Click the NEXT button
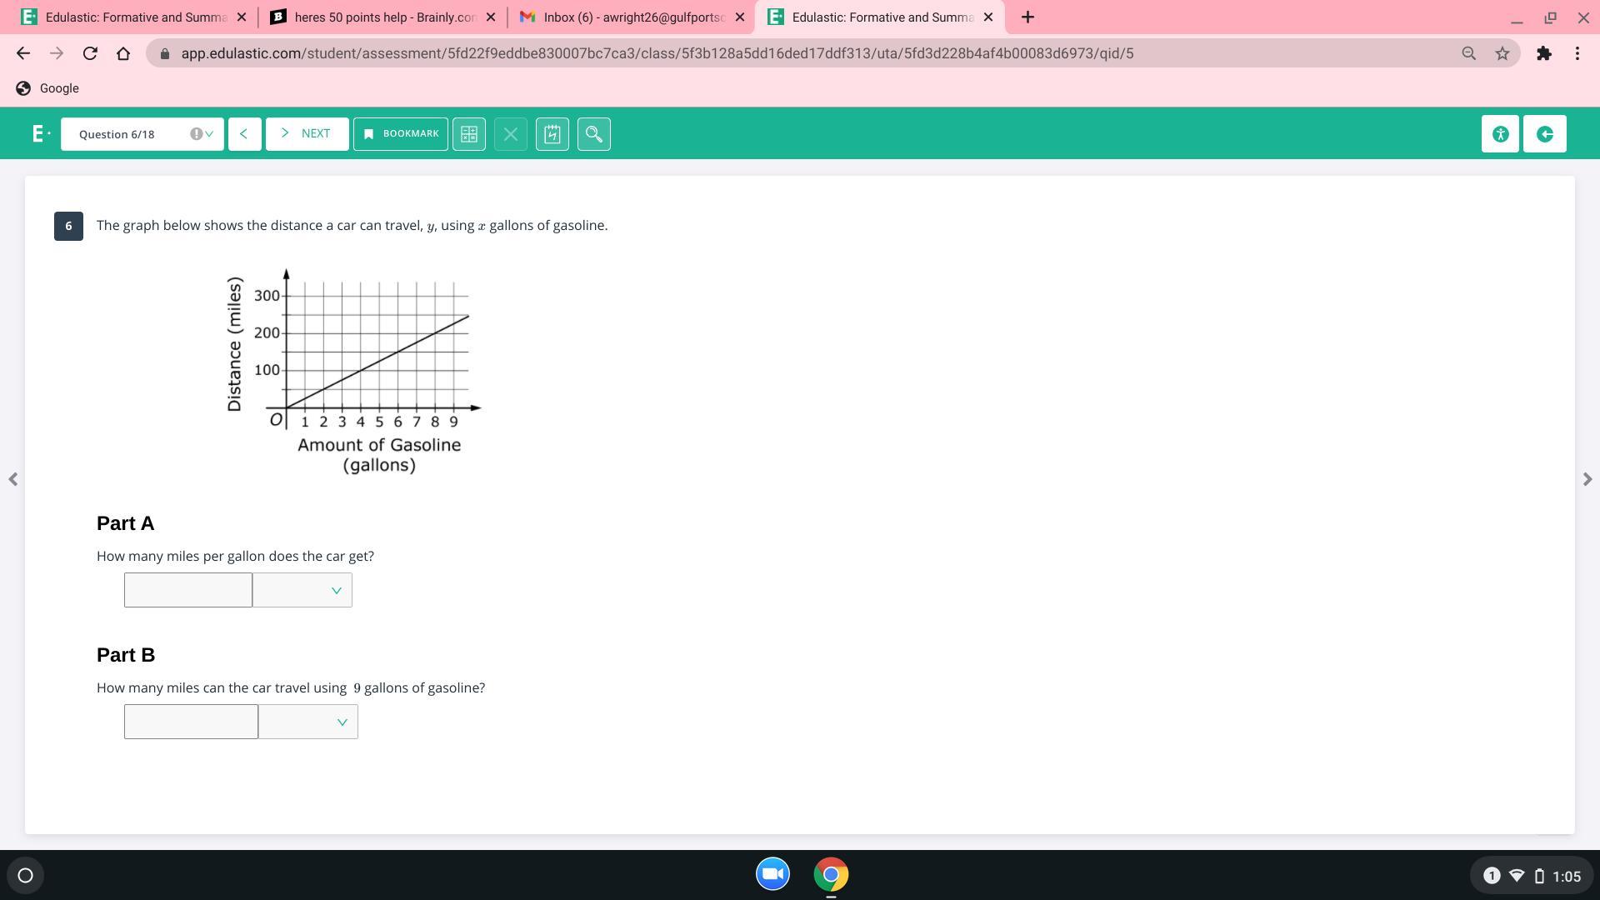 tap(307, 134)
